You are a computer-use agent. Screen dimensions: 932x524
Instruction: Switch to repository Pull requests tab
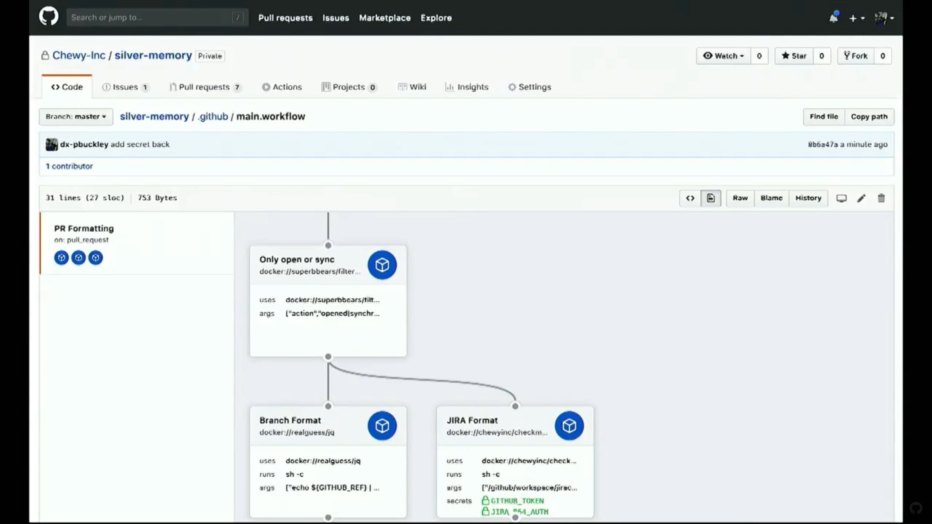coord(205,87)
